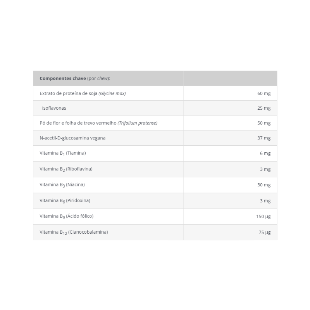The image size is (310, 310).
Task: Click 'Vitamina B6 (Piridoxina)' row label
Action: click(65, 201)
